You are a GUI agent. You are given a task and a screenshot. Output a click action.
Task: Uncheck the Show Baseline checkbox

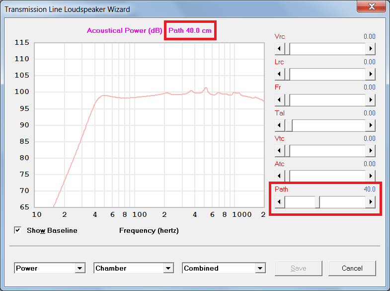click(x=18, y=230)
